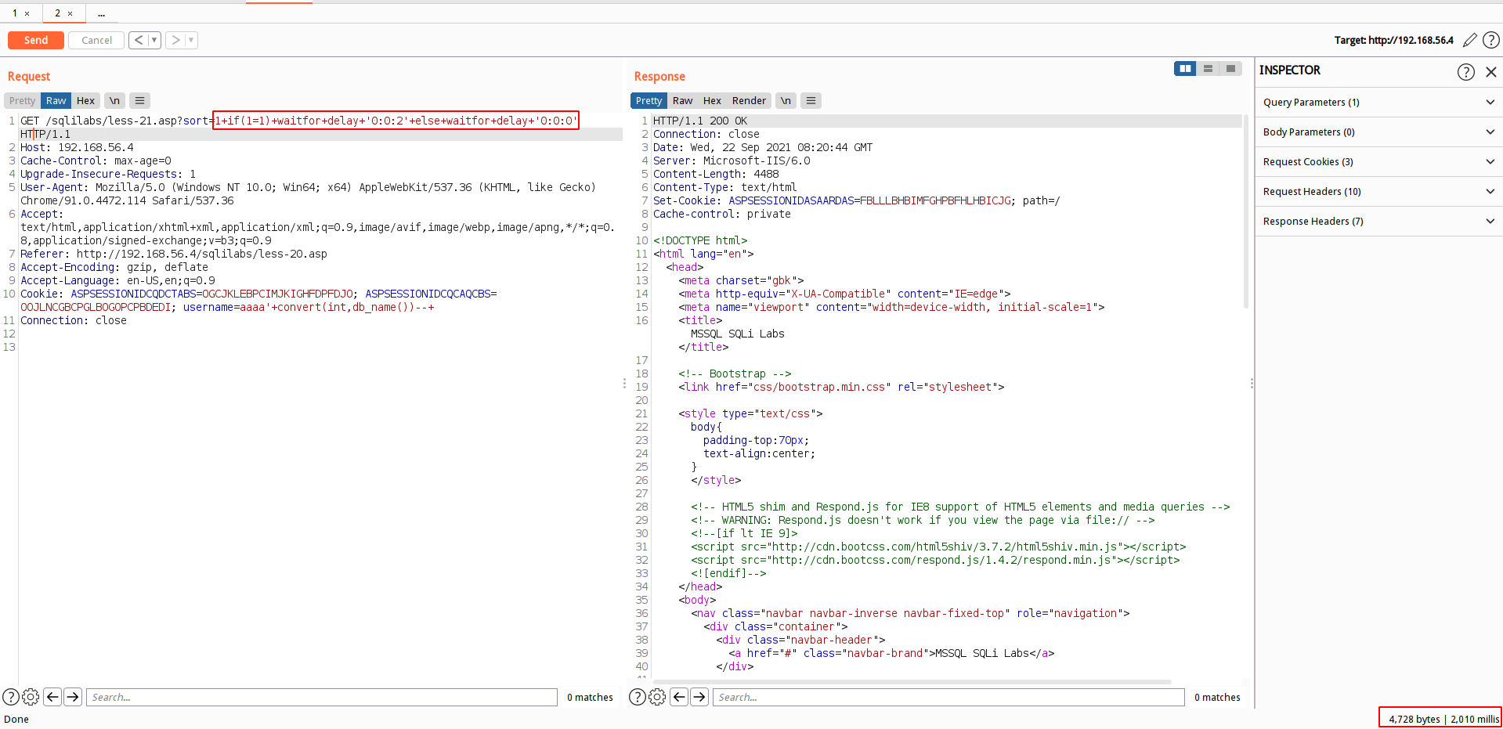Choose top-bottom split layout icon
The height and width of the screenshot is (729, 1503).
(x=1208, y=69)
